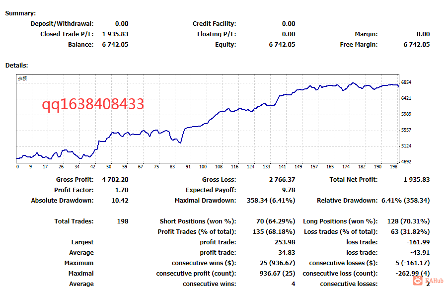Click the Balance value 6 742.05

pos(115,45)
